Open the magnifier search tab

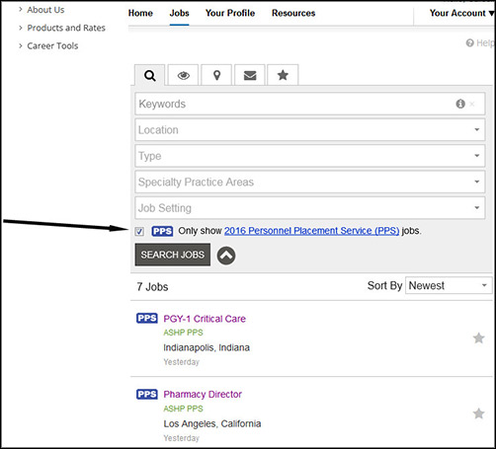pyautogui.click(x=149, y=75)
